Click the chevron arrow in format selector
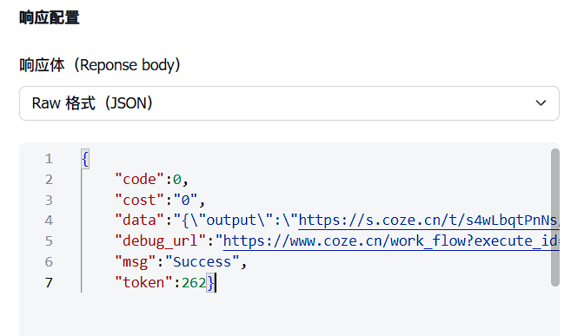Screen dimensions: 571x336 click(541, 103)
